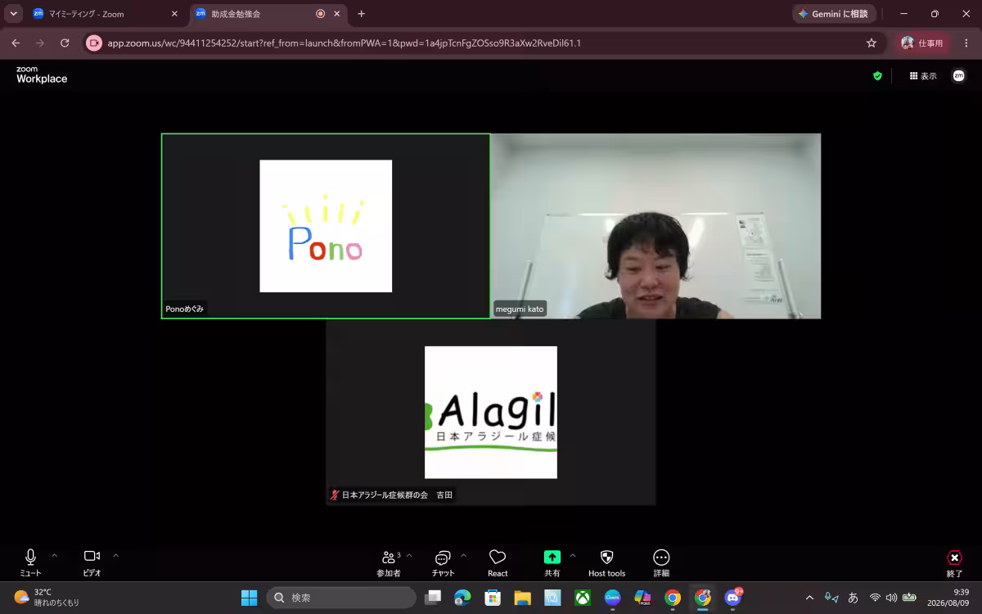Open Host tools shield icon

tap(606, 562)
